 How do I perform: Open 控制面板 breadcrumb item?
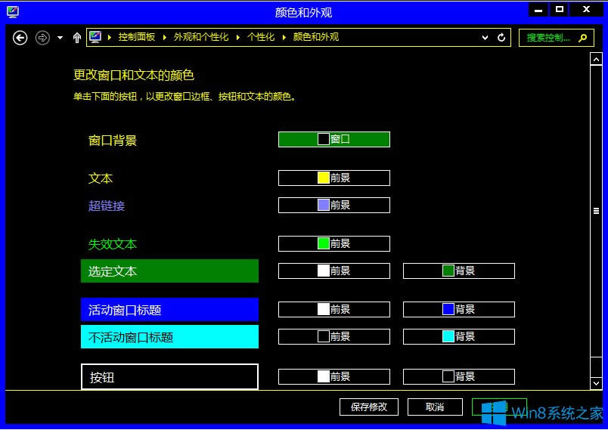pos(136,37)
